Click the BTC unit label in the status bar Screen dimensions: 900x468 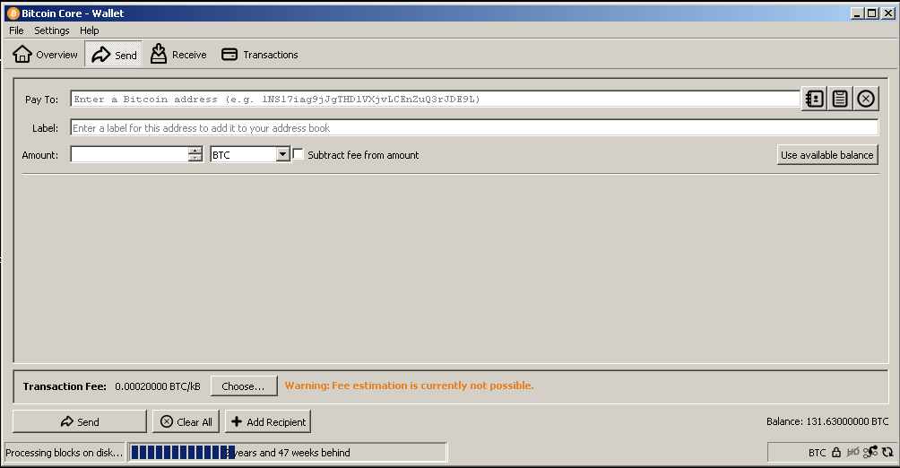tap(817, 453)
